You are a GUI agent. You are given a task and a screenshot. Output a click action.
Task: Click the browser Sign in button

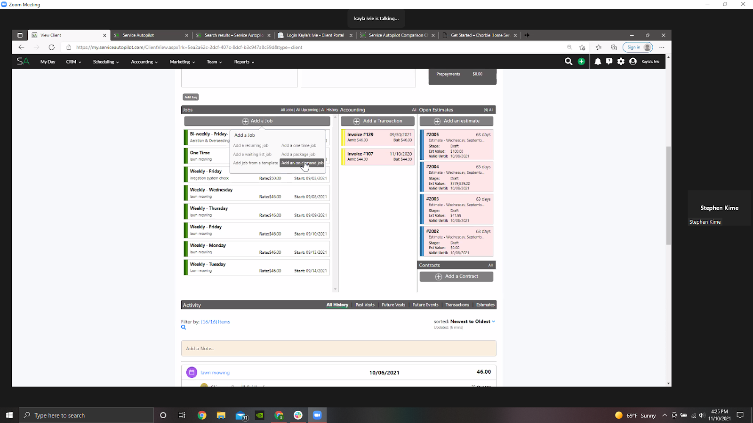638,47
